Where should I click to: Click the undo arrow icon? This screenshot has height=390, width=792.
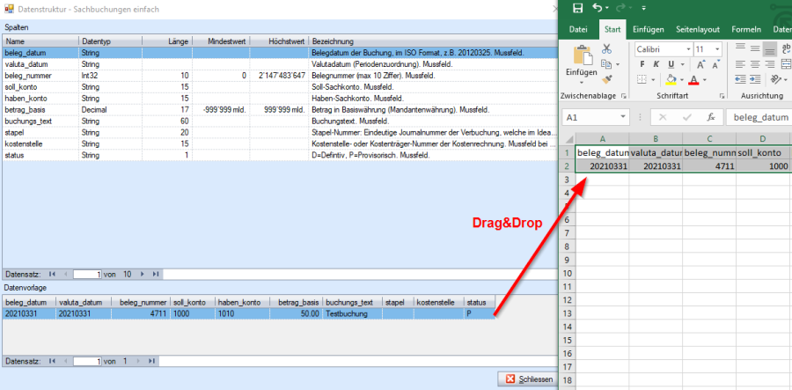(598, 8)
